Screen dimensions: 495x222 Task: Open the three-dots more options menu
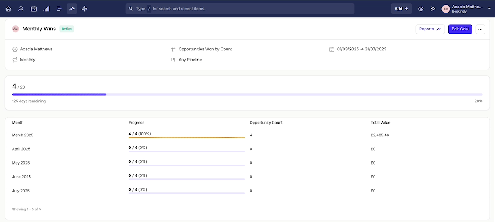click(480, 29)
